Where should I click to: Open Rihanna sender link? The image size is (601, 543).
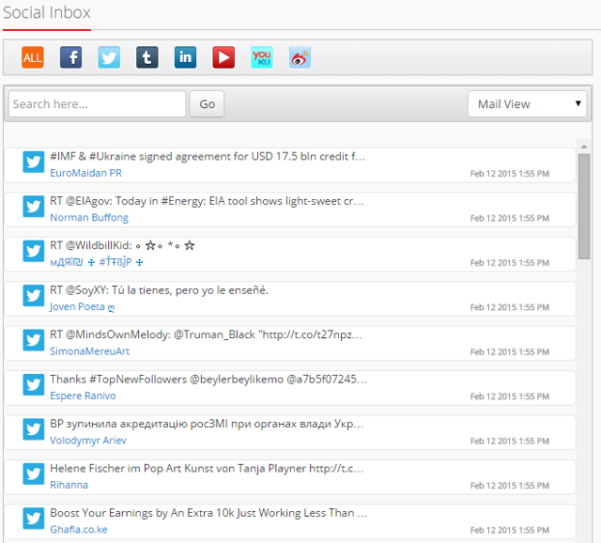click(x=69, y=485)
